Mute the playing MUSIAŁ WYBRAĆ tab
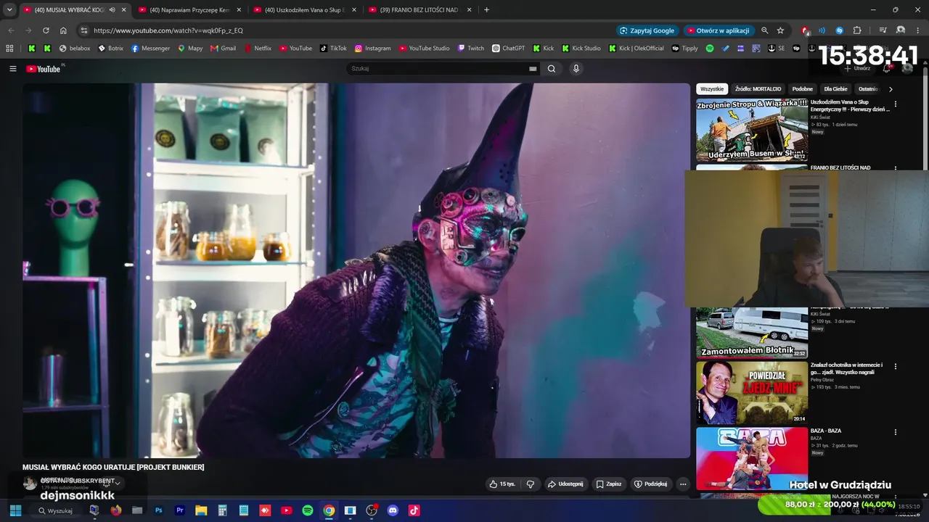This screenshot has width=929, height=522. pos(112,10)
